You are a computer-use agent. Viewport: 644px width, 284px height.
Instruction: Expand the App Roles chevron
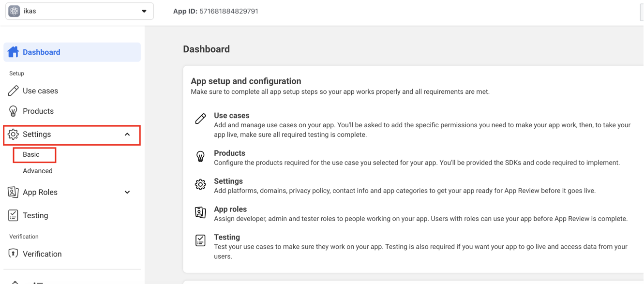pos(127,193)
